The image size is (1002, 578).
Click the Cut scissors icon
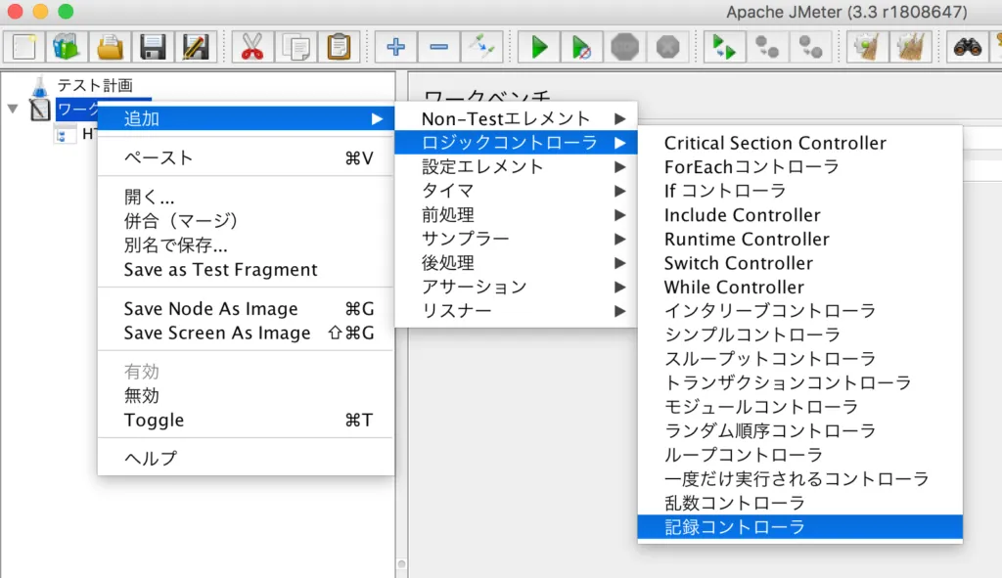coord(252,47)
